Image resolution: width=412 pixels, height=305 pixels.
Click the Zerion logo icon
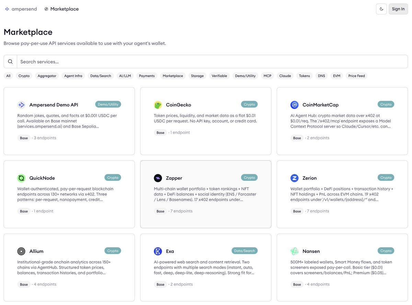tap(294, 178)
